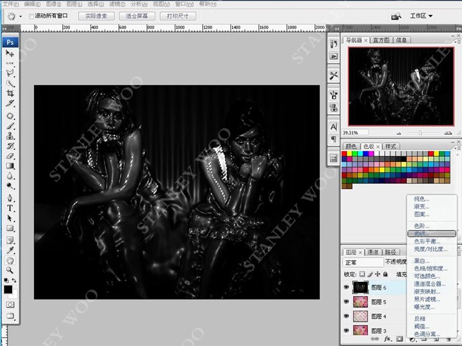Click the Bridge launch icon
Viewport: 462px width, 346px height.
[396, 16]
